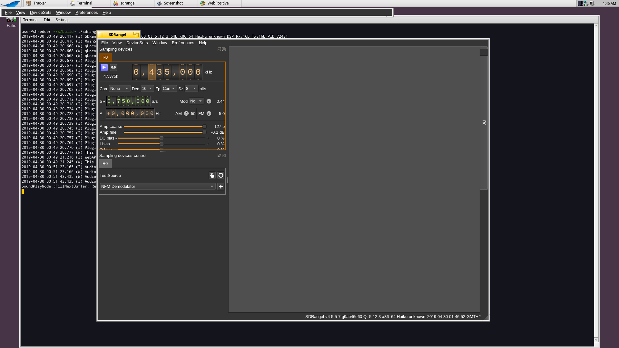Image resolution: width=619 pixels, height=348 pixels.
Task: Click the 1:46 AM clock
Action: [x=609, y=4]
